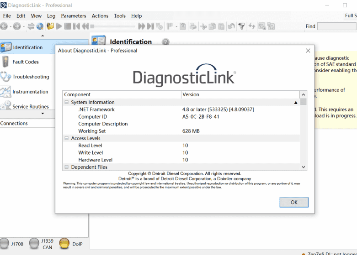Open the Tools menu
This screenshot has width=357, height=255.
tap(120, 16)
